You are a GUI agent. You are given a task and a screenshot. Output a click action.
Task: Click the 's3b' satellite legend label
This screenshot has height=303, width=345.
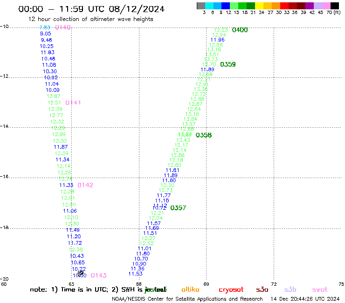point(290,290)
